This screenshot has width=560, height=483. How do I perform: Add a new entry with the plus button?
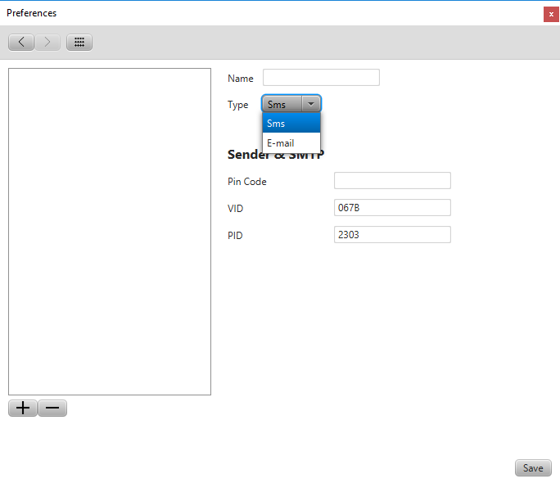click(23, 409)
